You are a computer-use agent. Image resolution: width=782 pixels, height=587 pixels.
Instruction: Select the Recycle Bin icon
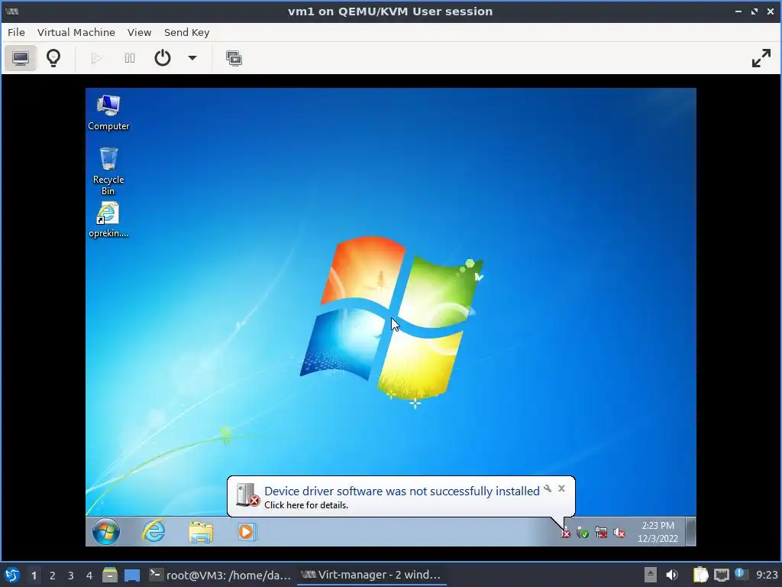pyautogui.click(x=108, y=171)
